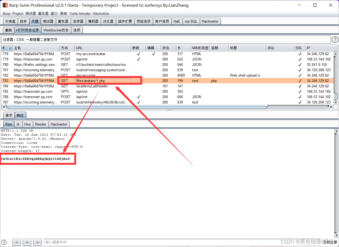This screenshot has width=339, height=247.
Task: Switch to the xia SQL tab
Action: tap(191, 21)
